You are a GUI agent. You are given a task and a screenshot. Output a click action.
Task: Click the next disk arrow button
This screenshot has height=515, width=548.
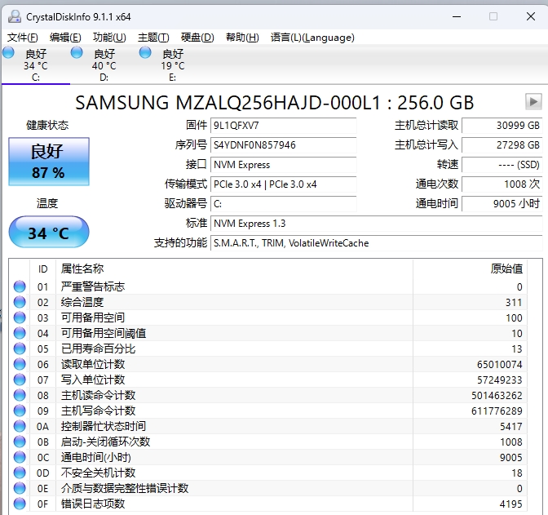coord(533,102)
